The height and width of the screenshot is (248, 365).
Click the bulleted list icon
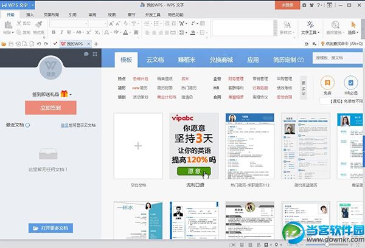(147, 24)
